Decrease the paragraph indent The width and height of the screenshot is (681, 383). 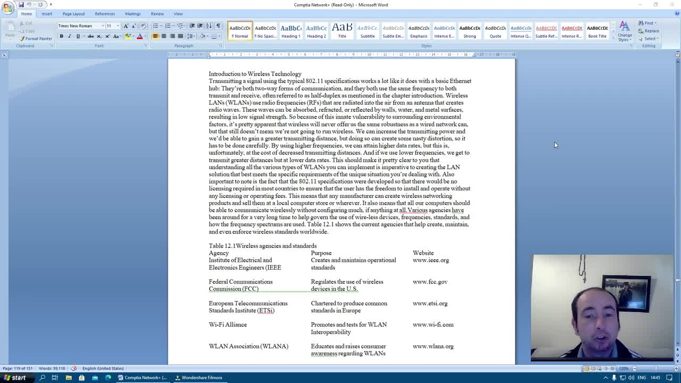pyautogui.click(x=192, y=26)
